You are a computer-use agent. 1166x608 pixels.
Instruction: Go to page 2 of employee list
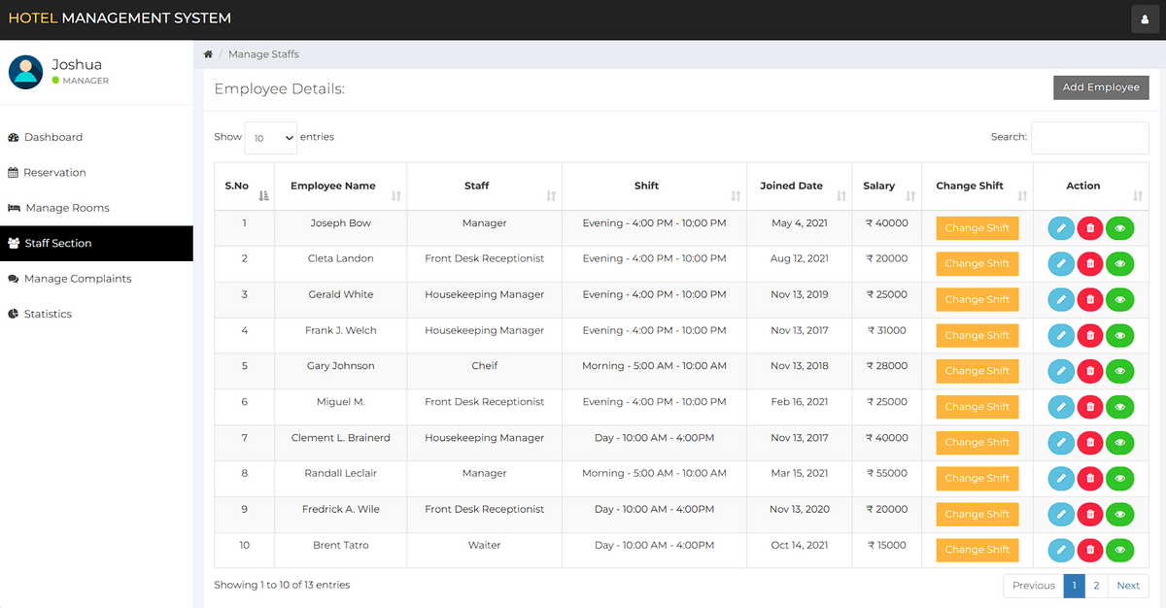pos(1096,586)
